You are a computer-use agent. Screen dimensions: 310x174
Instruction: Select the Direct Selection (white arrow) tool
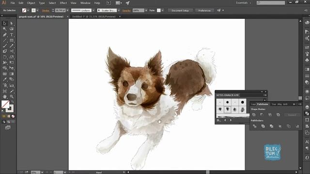12,23
